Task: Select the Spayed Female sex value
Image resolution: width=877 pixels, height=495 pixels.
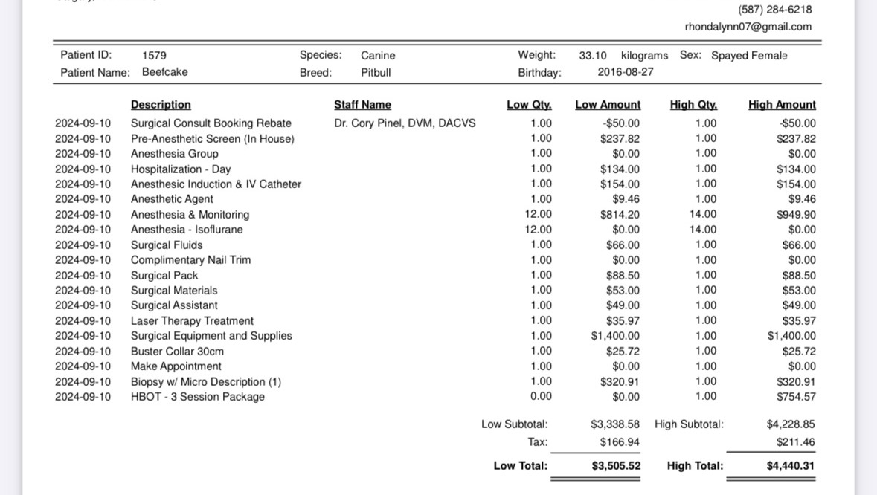Action: tap(749, 56)
